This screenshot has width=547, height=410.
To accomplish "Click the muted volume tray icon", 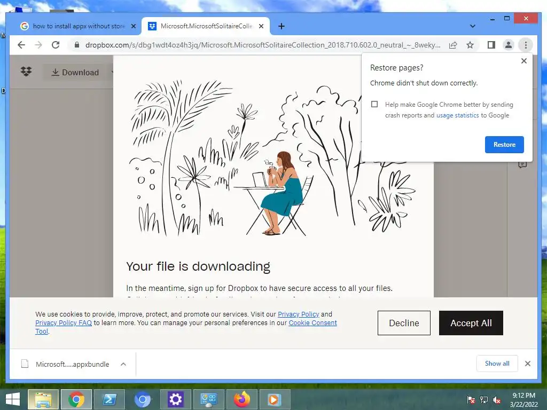I will click(x=497, y=400).
